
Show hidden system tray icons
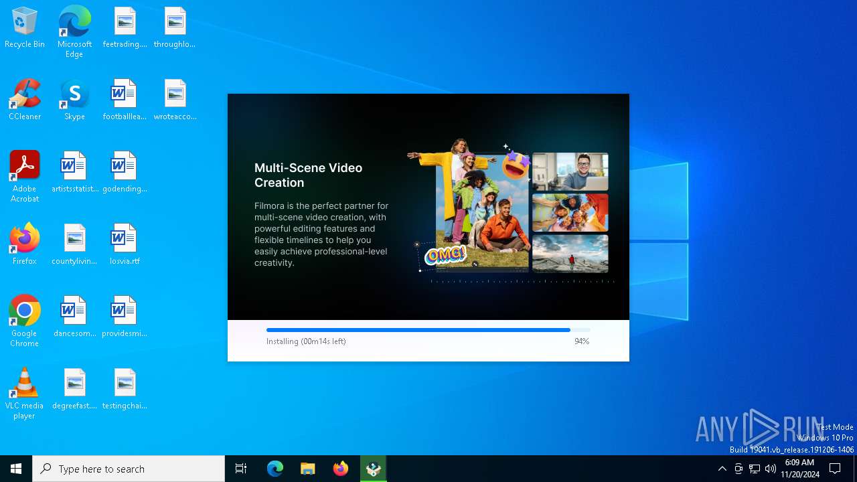722,469
